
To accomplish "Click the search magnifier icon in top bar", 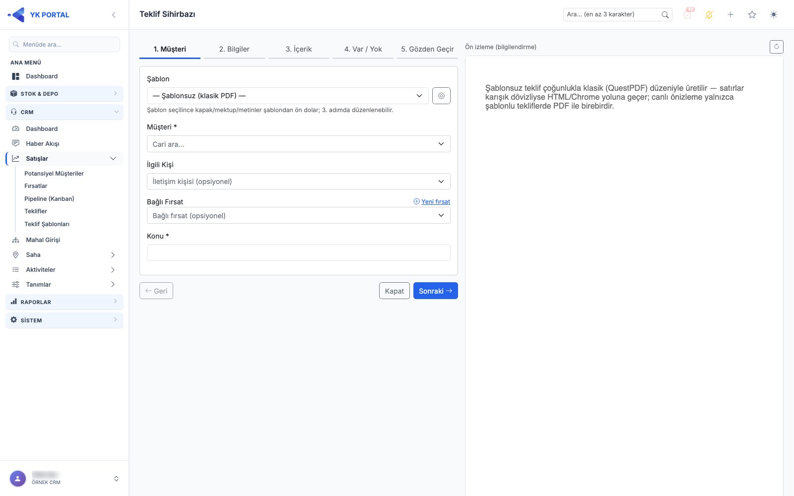I will tap(665, 15).
